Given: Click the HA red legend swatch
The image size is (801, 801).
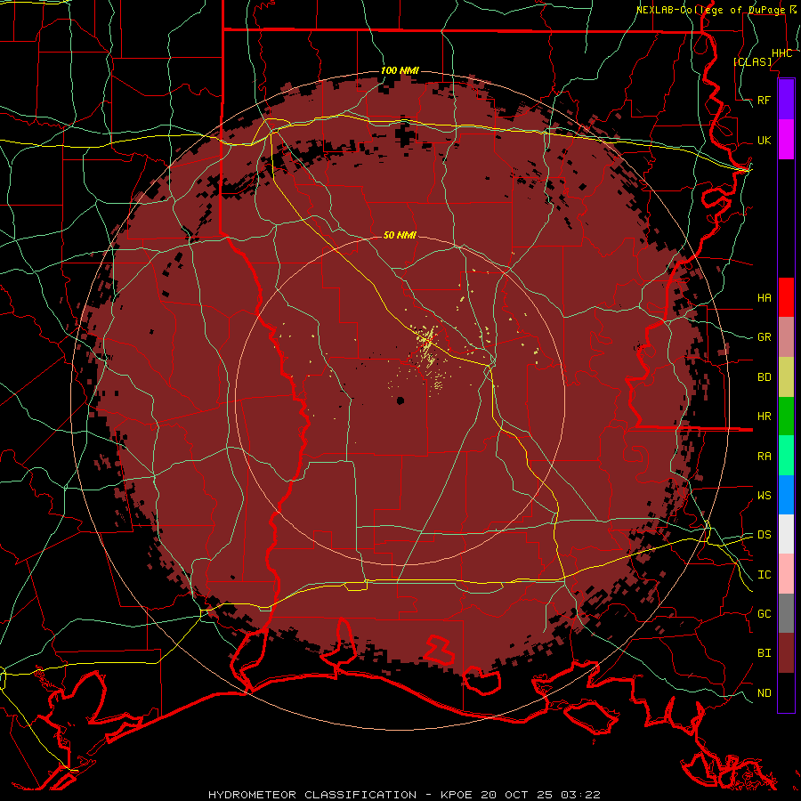Looking at the screenshot, I should (x=786, y=297).
